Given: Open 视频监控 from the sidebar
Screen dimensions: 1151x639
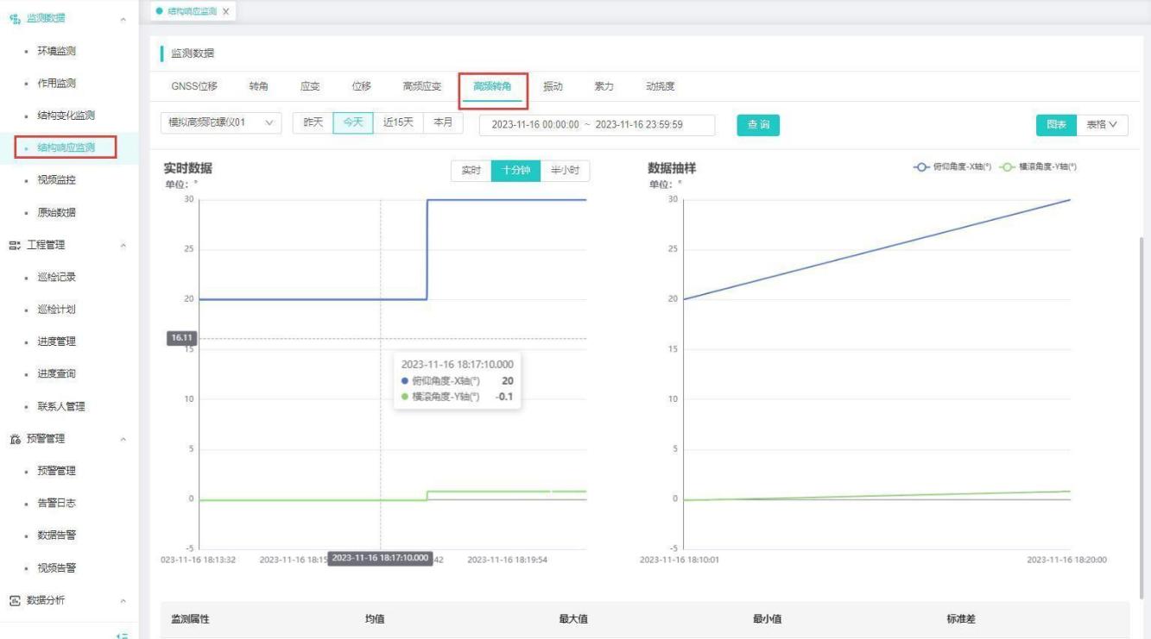Looking at the screenshot, I should point(56,180).
